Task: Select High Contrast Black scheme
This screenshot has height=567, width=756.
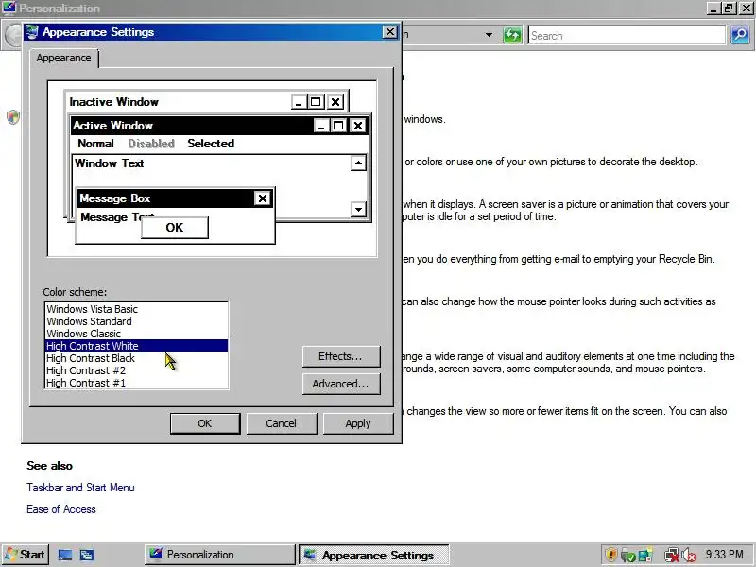Action: click(x=136, y=358)
